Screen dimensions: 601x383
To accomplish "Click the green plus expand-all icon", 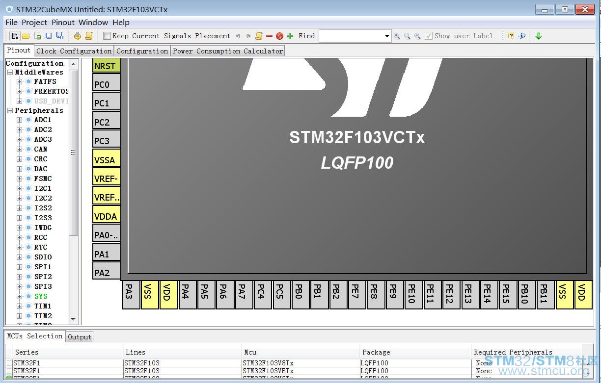I will 290,36.
